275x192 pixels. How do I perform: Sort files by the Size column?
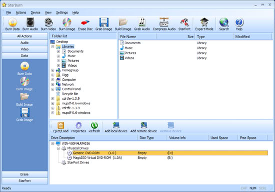click(175, 37)
